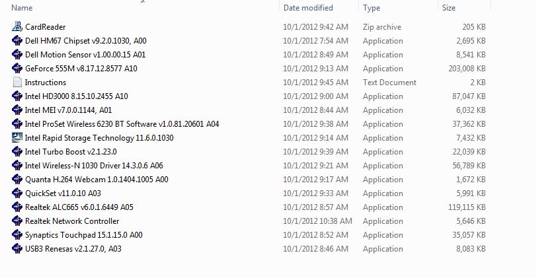536x278 pixels.
Task: Click the '205 KB' size cell
Action: point(474,27)
